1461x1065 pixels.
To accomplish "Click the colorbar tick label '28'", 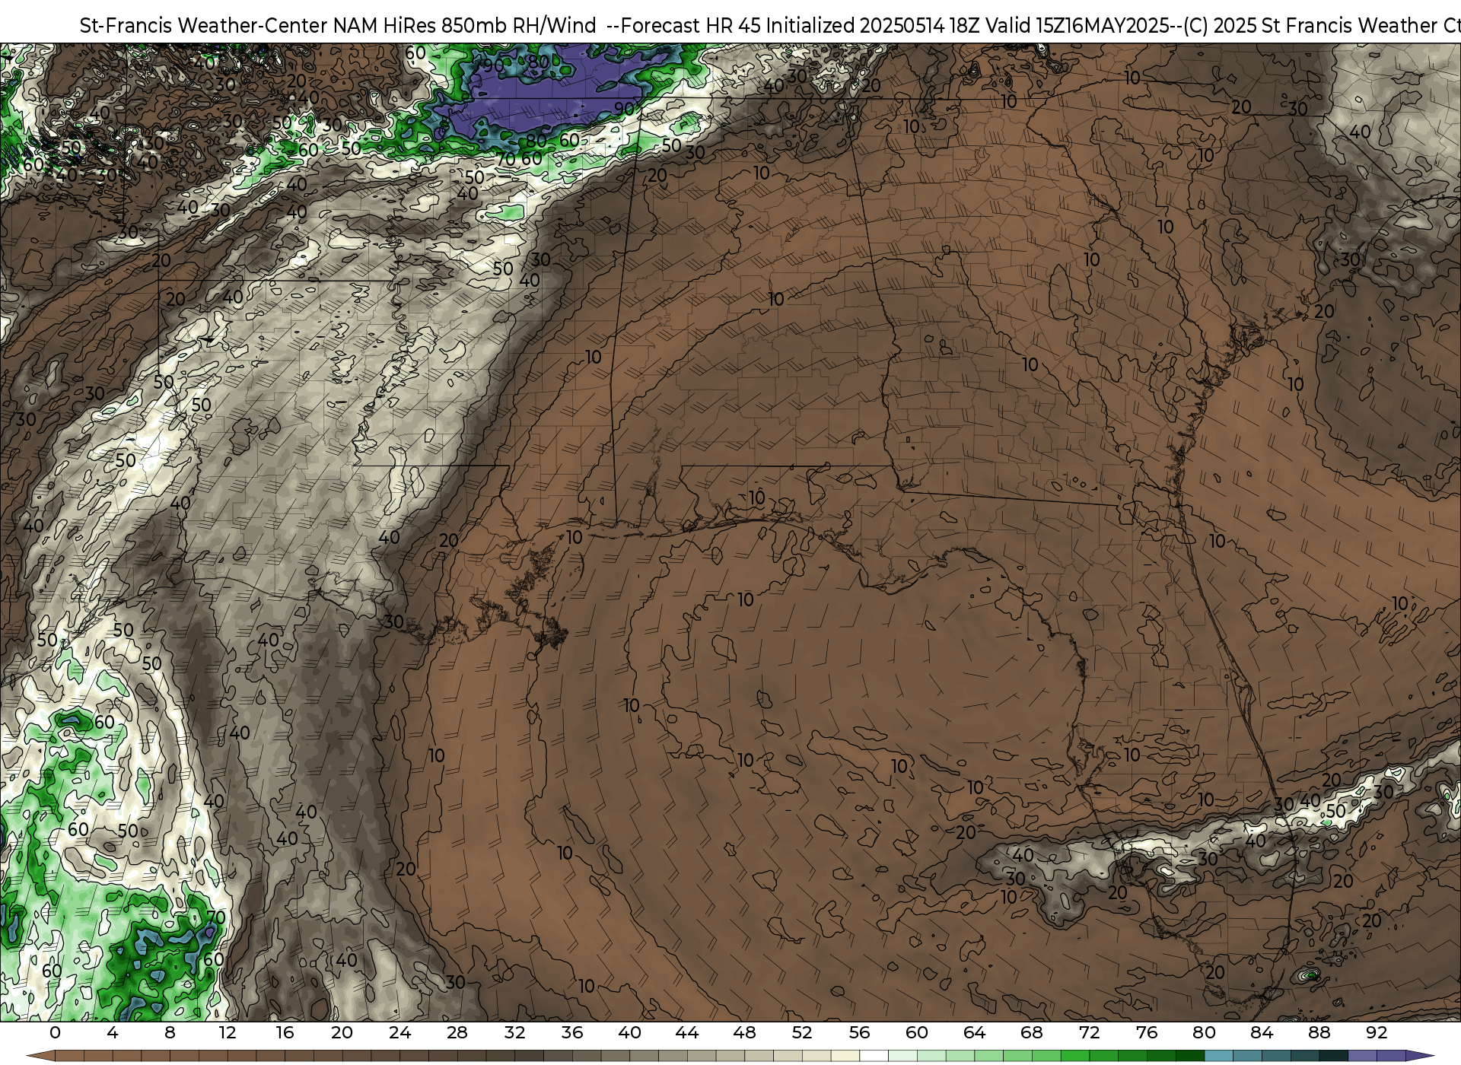I will [457, 1032].
